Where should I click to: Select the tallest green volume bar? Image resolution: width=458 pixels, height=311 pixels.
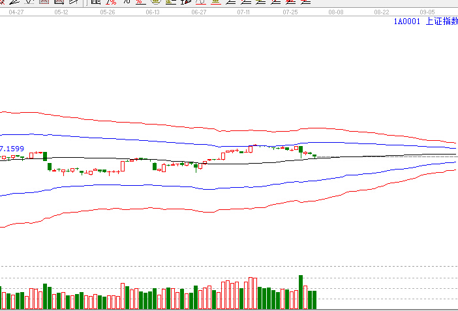301,292
